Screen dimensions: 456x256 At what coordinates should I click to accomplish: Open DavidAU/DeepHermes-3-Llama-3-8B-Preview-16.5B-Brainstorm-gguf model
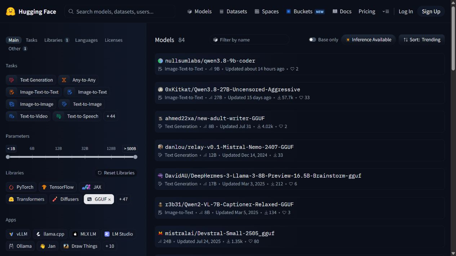click(300, 179)
